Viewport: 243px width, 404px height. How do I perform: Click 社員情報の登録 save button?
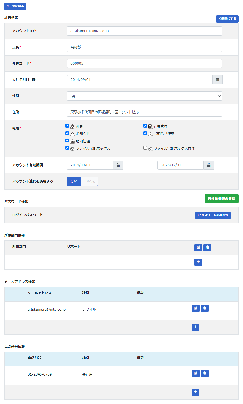(x=221, y=199)
